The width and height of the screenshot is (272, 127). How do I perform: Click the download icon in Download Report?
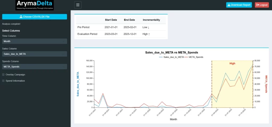click(229, 5)
